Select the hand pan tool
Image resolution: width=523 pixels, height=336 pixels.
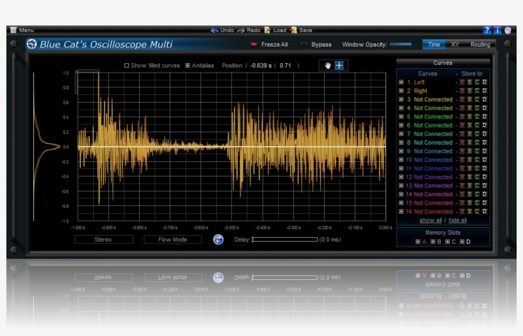pyautogui.click(x=328, y=66)
